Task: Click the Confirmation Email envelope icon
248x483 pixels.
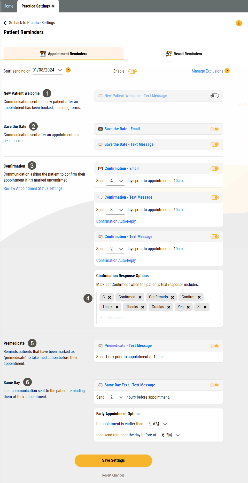Action: pos(100,169)
